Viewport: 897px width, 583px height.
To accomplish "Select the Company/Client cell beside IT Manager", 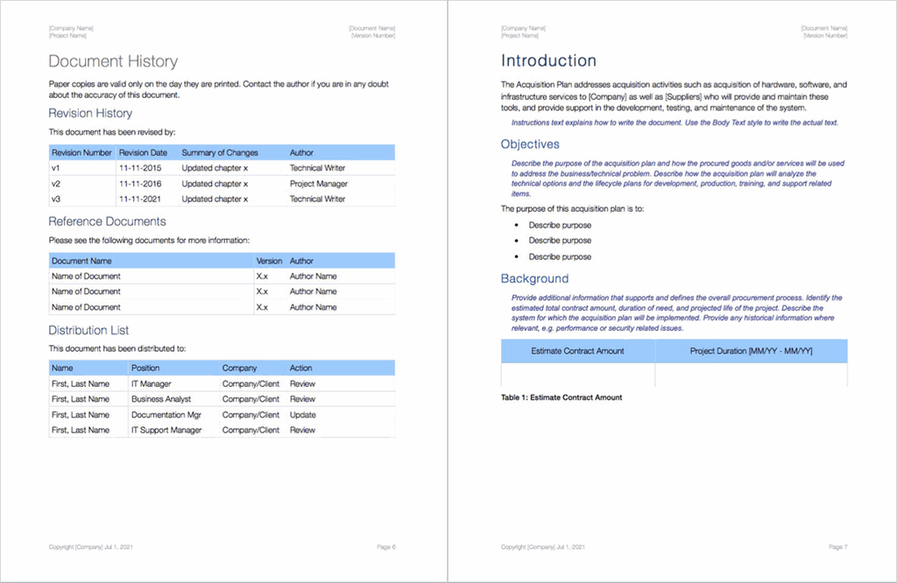I will (252, 383).
